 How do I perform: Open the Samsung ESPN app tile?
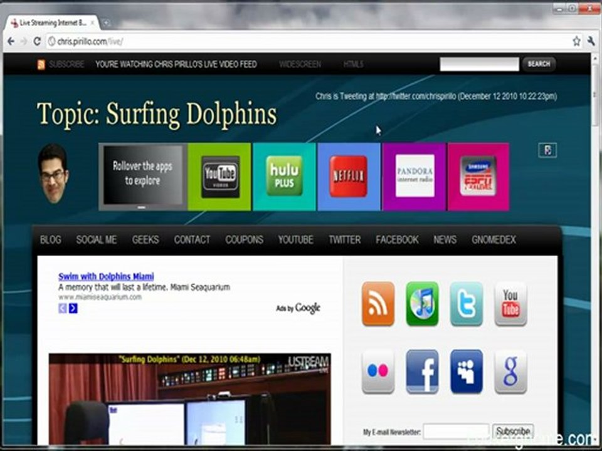478,177
